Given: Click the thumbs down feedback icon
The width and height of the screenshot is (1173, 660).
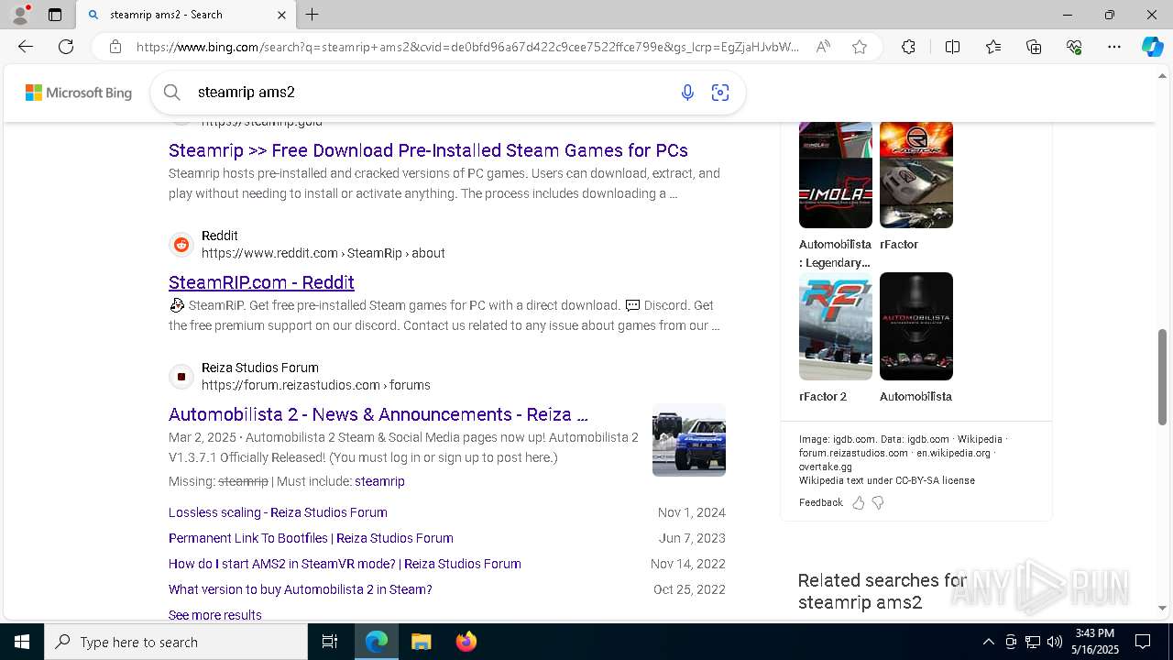Looking at the screenshot, I should [x=878, y=502].
